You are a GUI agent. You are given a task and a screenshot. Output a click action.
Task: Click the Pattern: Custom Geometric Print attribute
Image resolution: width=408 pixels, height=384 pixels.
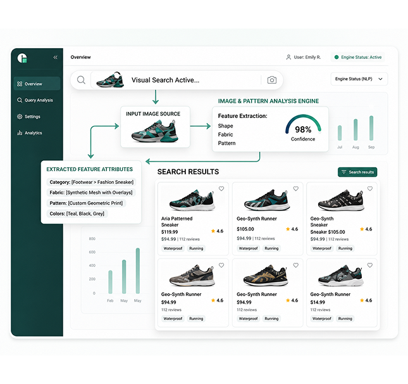[86, 203]
